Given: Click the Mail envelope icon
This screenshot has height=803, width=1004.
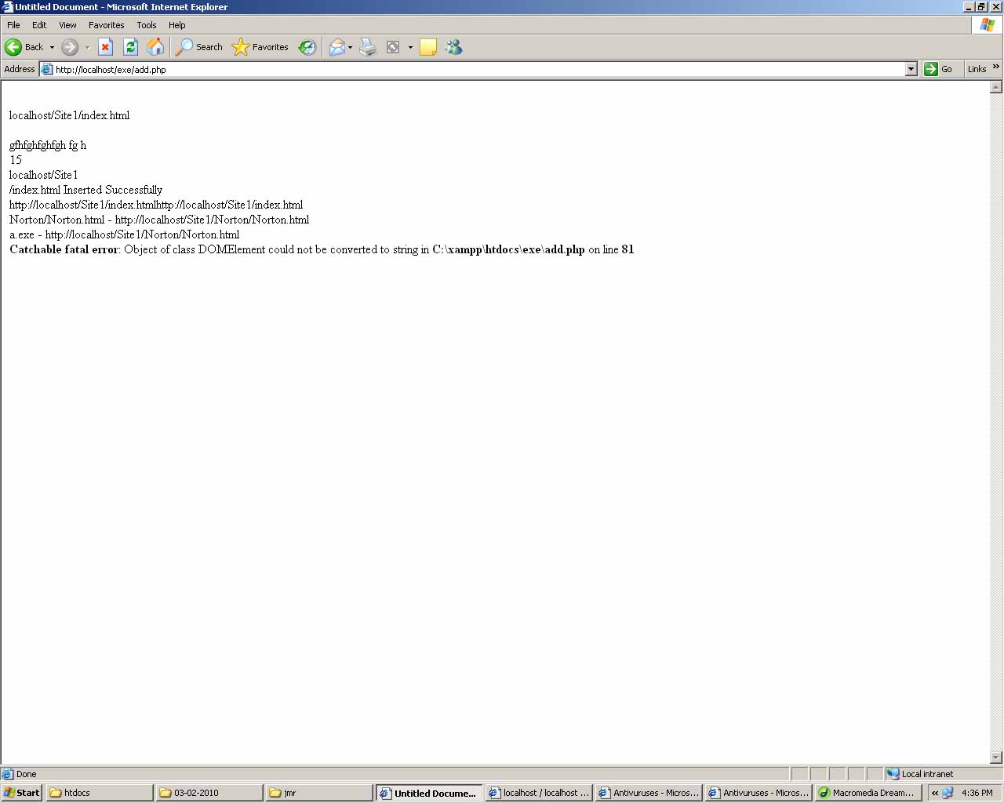Looking at the screenshot, I should [x=336, y=47].
